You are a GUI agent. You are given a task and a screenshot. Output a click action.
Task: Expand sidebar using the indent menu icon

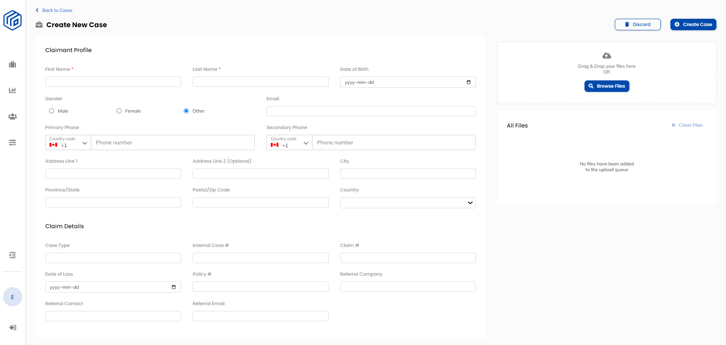[13, 255]
